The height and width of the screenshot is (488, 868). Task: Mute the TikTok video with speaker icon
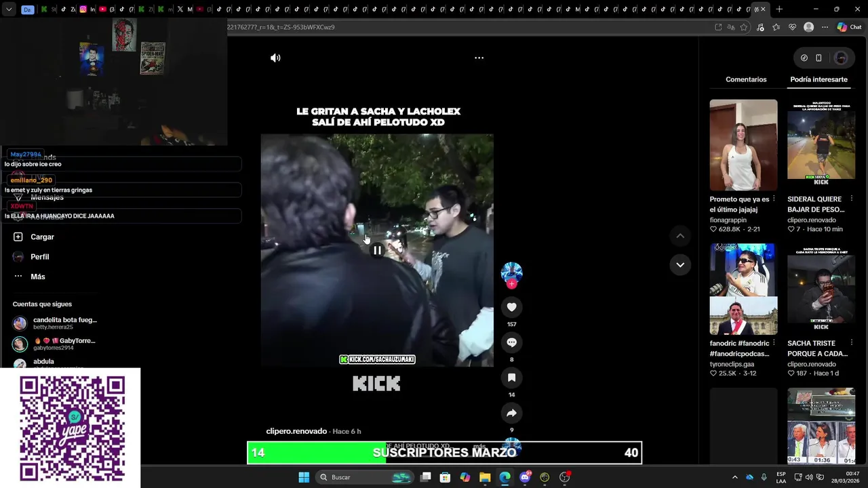[x=275, y=58]
